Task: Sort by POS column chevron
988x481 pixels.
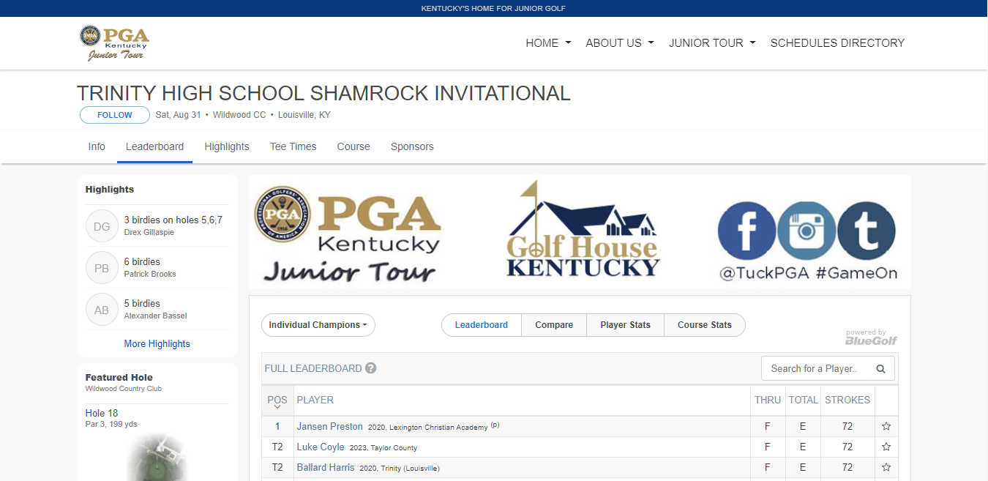Action: tap(277, 407)
